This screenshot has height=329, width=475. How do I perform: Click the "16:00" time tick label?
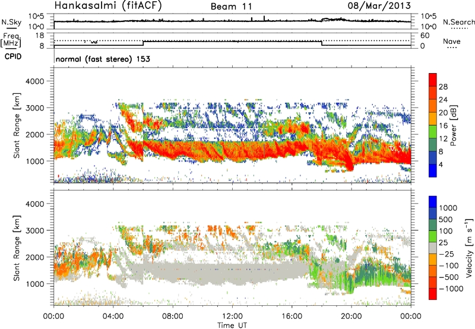(x=292, y=317)
